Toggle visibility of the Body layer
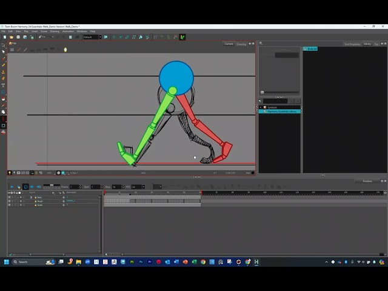 coord(10,198)
